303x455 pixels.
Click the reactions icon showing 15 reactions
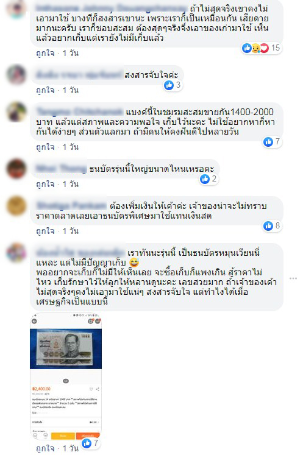click(255, 48)
